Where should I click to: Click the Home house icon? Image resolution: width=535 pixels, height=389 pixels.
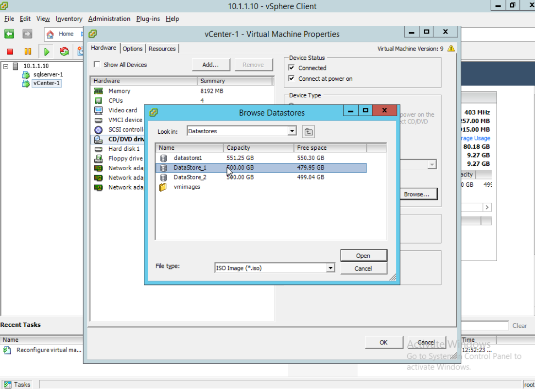[x=50, y=34]
